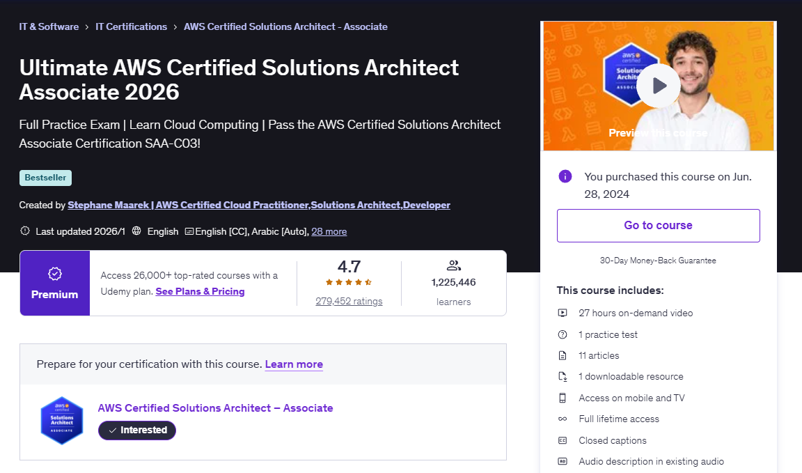Click the learners people icon
Screen dimensions: 802x473
454,265
